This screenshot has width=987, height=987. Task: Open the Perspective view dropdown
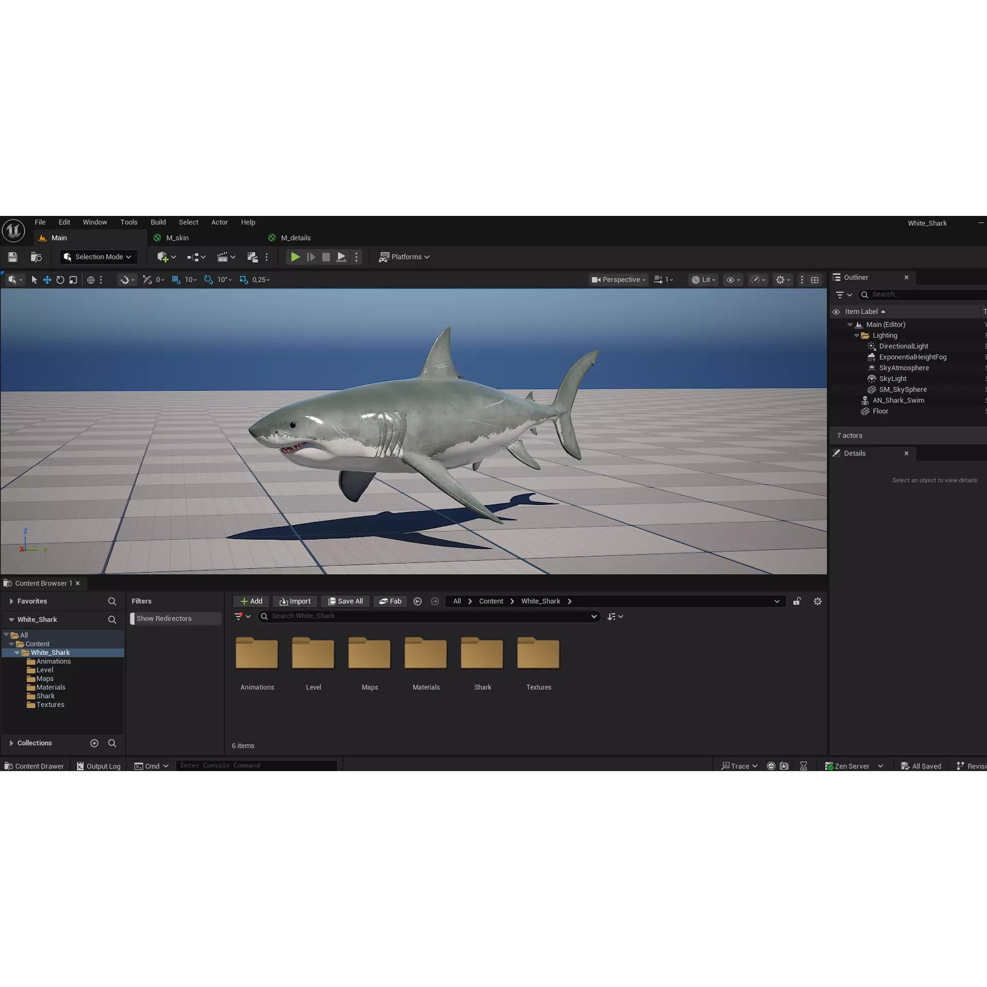618,280
